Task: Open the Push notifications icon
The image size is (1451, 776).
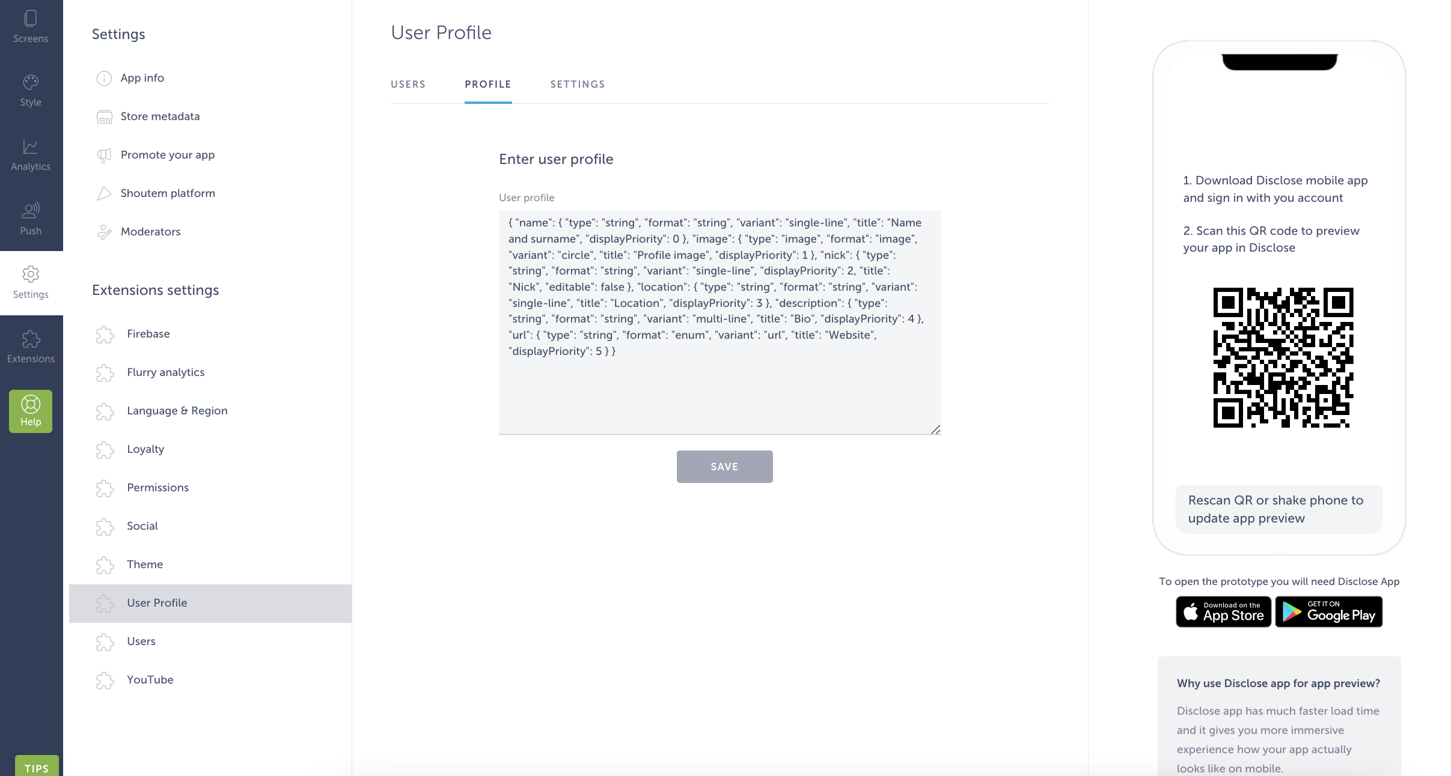Action: click(x=31, y=210)
